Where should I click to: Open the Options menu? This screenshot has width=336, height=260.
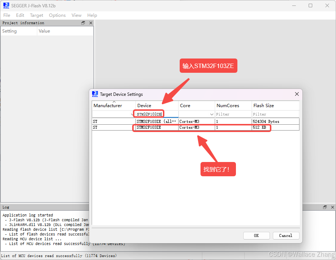pyautogui.click(x=57, y=15)
